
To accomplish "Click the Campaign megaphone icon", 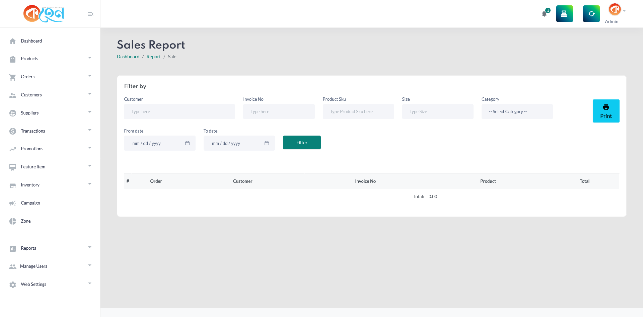I will (13, 203).
